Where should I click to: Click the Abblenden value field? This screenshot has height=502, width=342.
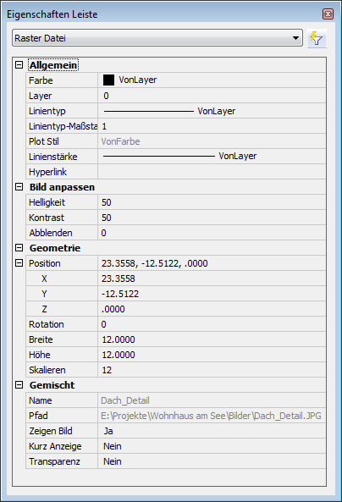coord(212,233)
